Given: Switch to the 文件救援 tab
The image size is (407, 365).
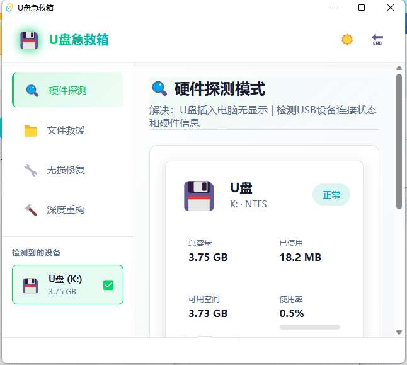Looking at the screenshot, I should 67,130.
